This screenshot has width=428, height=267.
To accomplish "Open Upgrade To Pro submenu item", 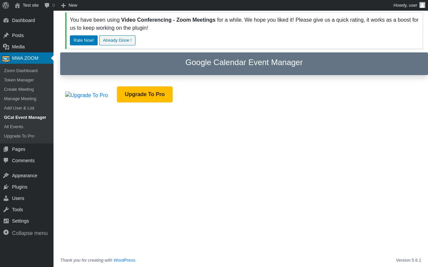I will pyautogui.click(x=19, y=136).
